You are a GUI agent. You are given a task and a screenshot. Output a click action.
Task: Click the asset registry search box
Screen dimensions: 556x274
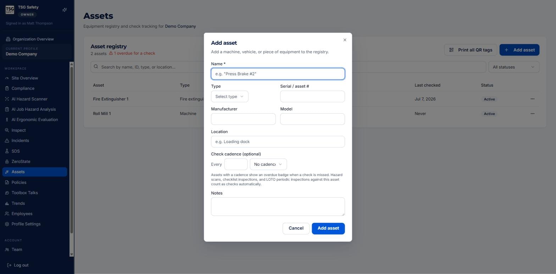288,67
